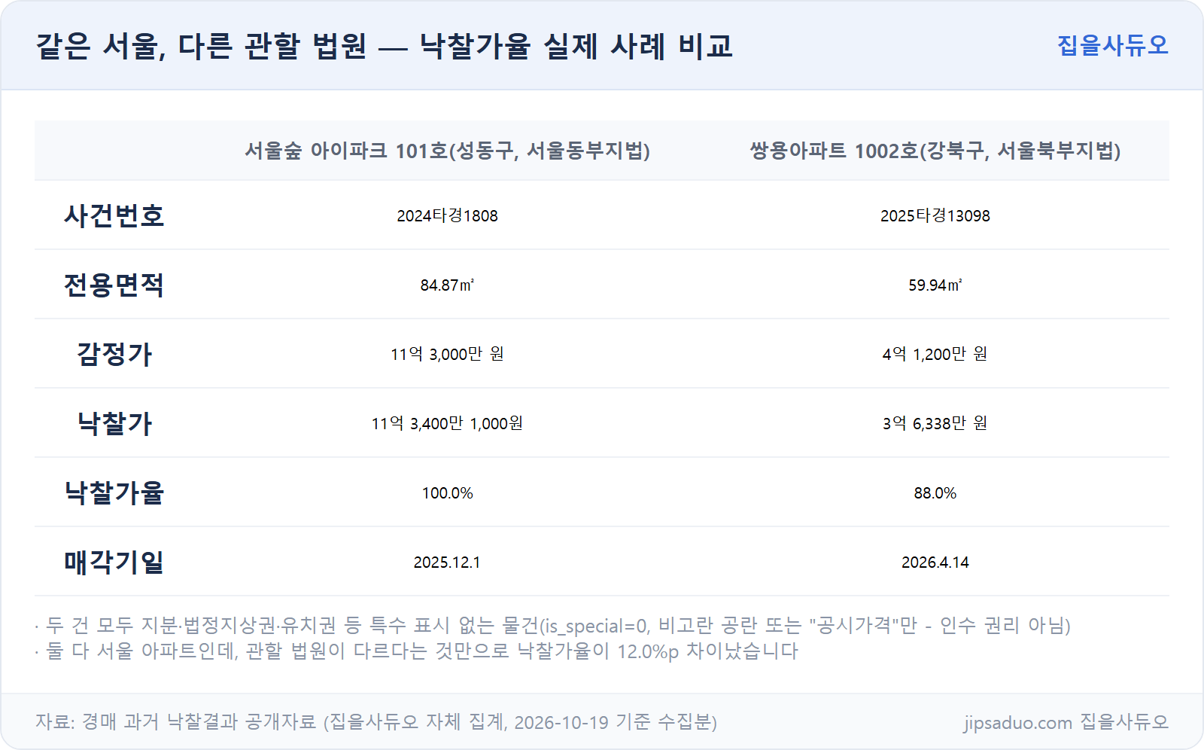This screenshot has width=1204, height=750.
Task: Select appraisal value 4억 1,200만 원
Action: (x=935, y=354)
